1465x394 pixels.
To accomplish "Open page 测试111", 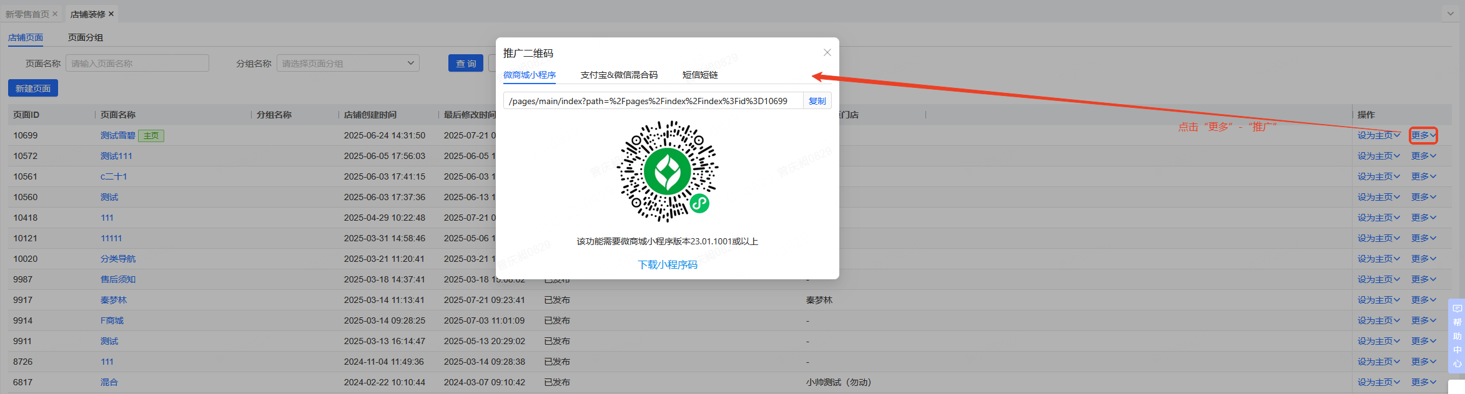I will 116,156.
